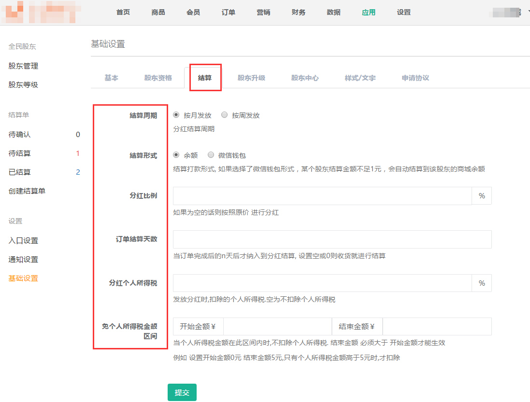The image size is (530, 402).
Task: Click the 订单结算天数 input field
Action: [x=332, y=239]
